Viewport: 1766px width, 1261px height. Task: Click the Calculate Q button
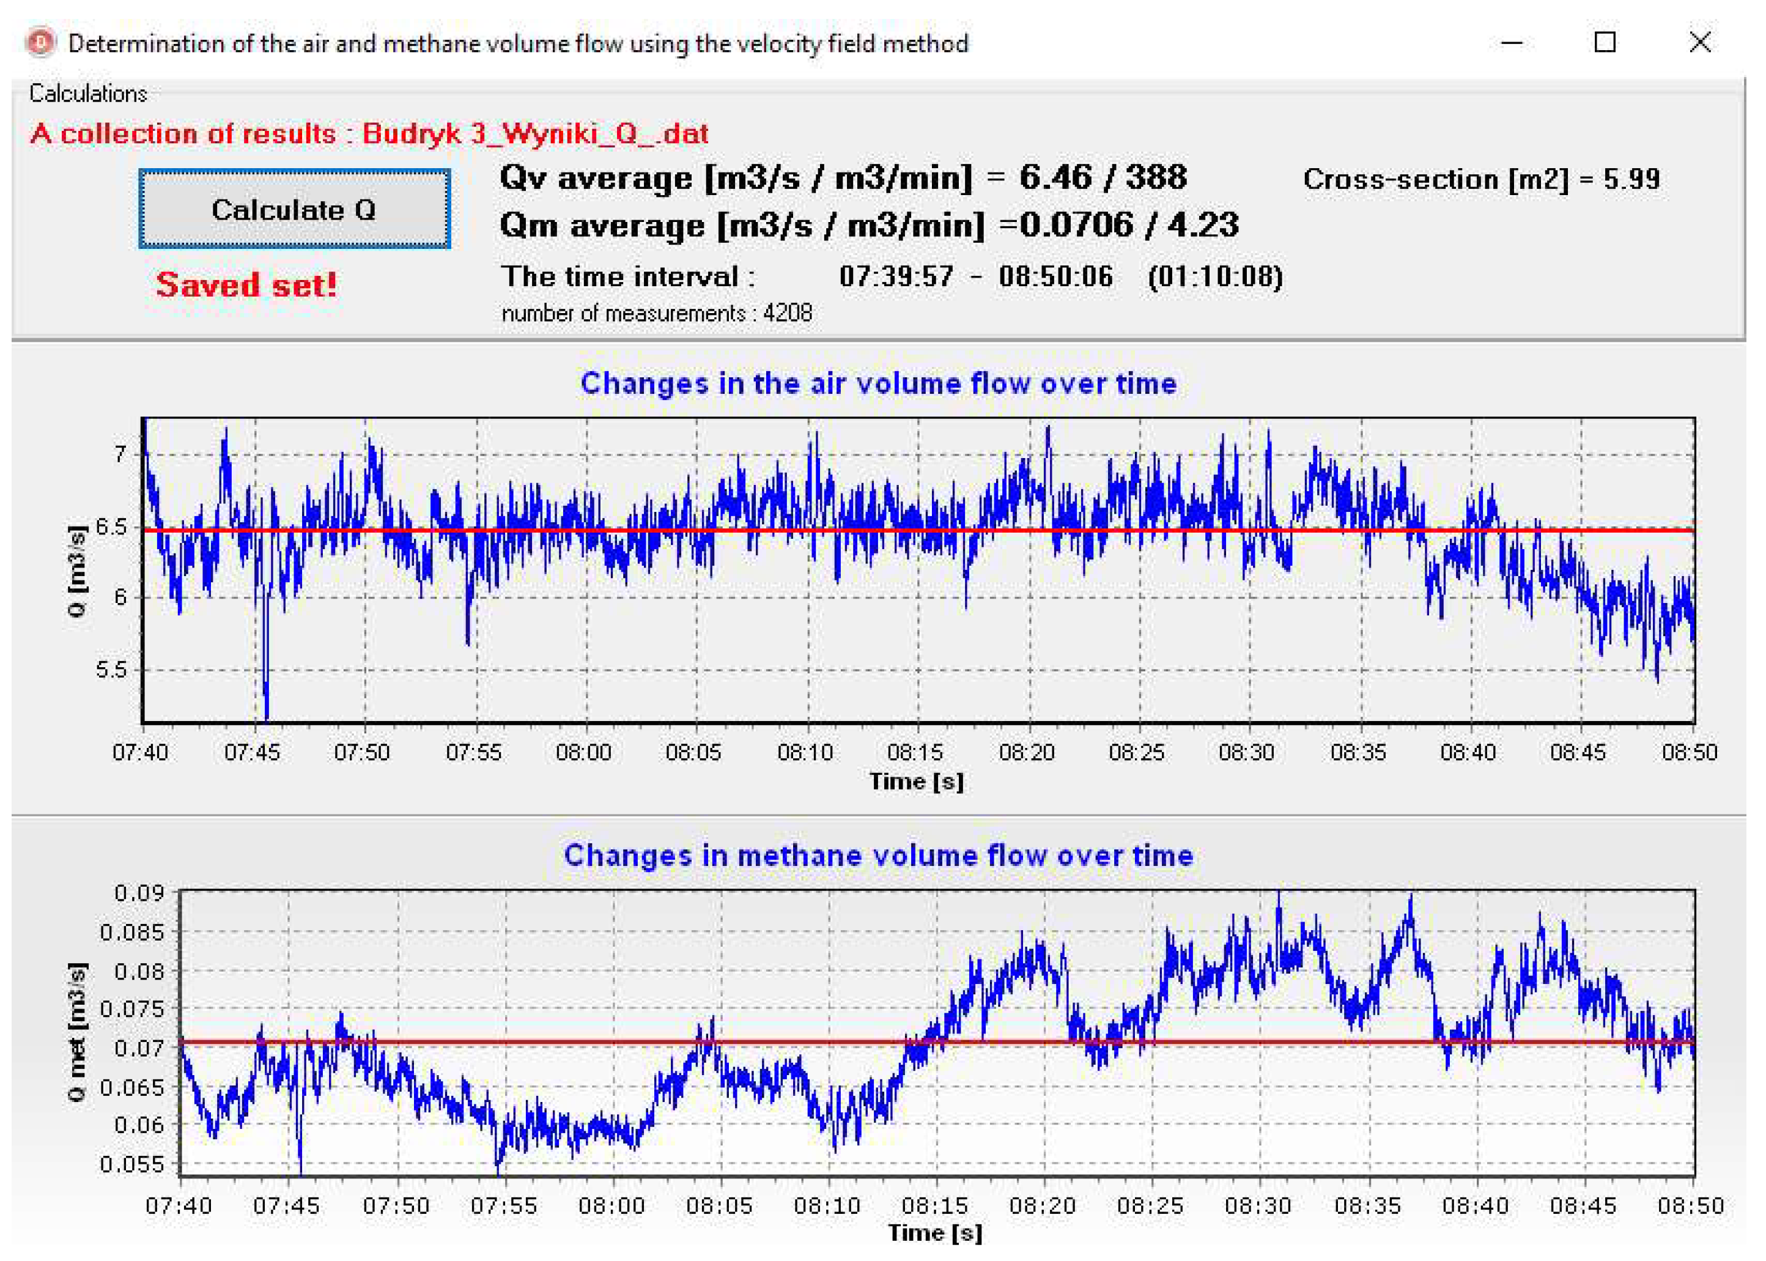294,210
